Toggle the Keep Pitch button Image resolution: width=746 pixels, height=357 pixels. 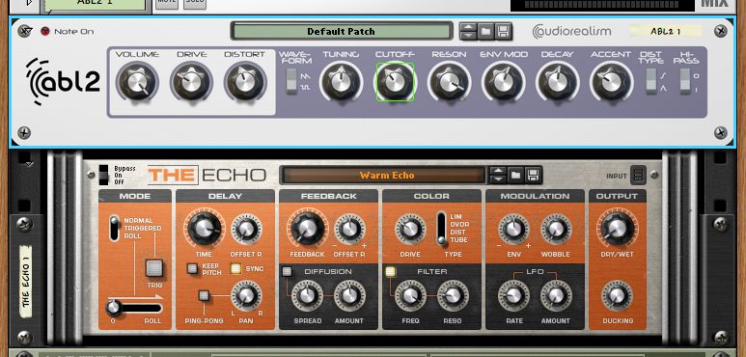tap(192, 268)
